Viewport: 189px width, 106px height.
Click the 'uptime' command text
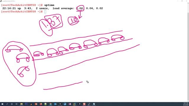[x=49, y=5]
